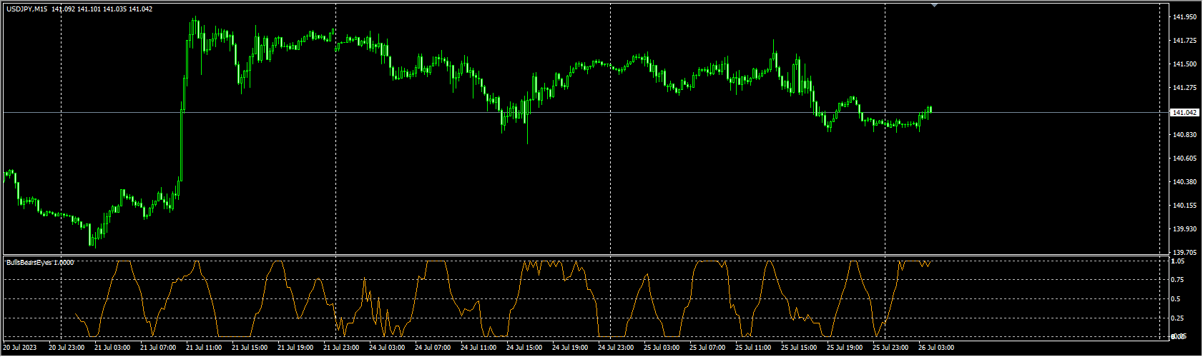Click the 141.950 price scale label
The height and width of the screenshot is (357, 1203).
tap(1184, 16)
